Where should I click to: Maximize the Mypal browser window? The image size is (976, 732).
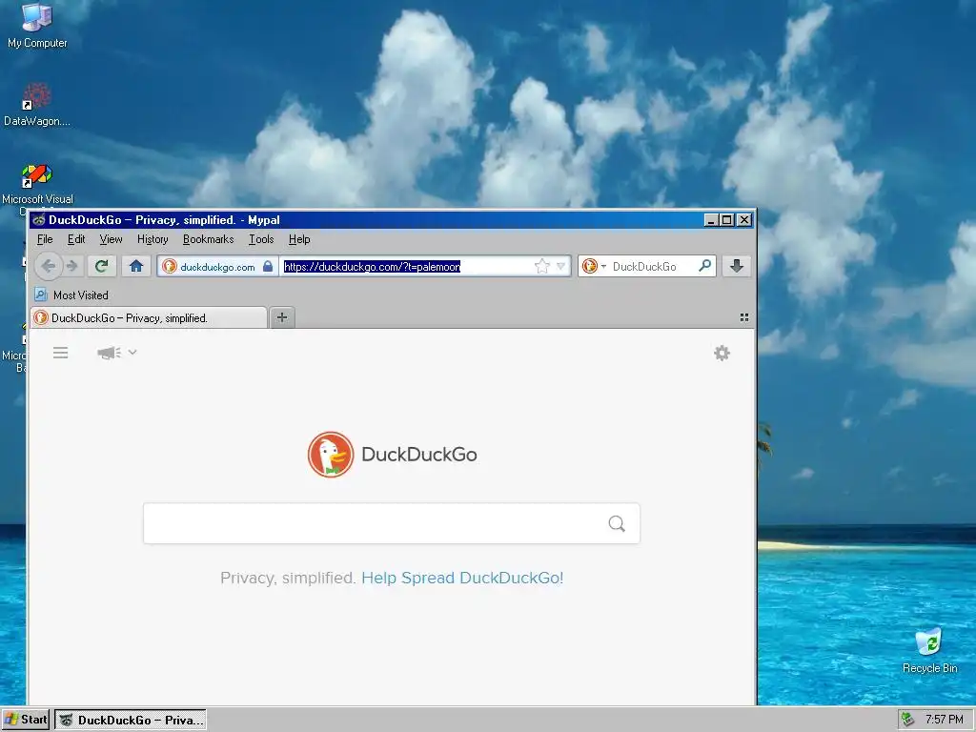[726, 220]
